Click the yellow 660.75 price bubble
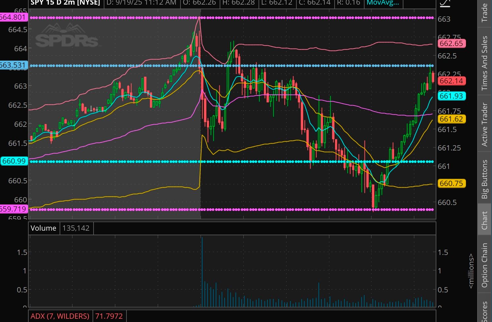 [451, 183]
